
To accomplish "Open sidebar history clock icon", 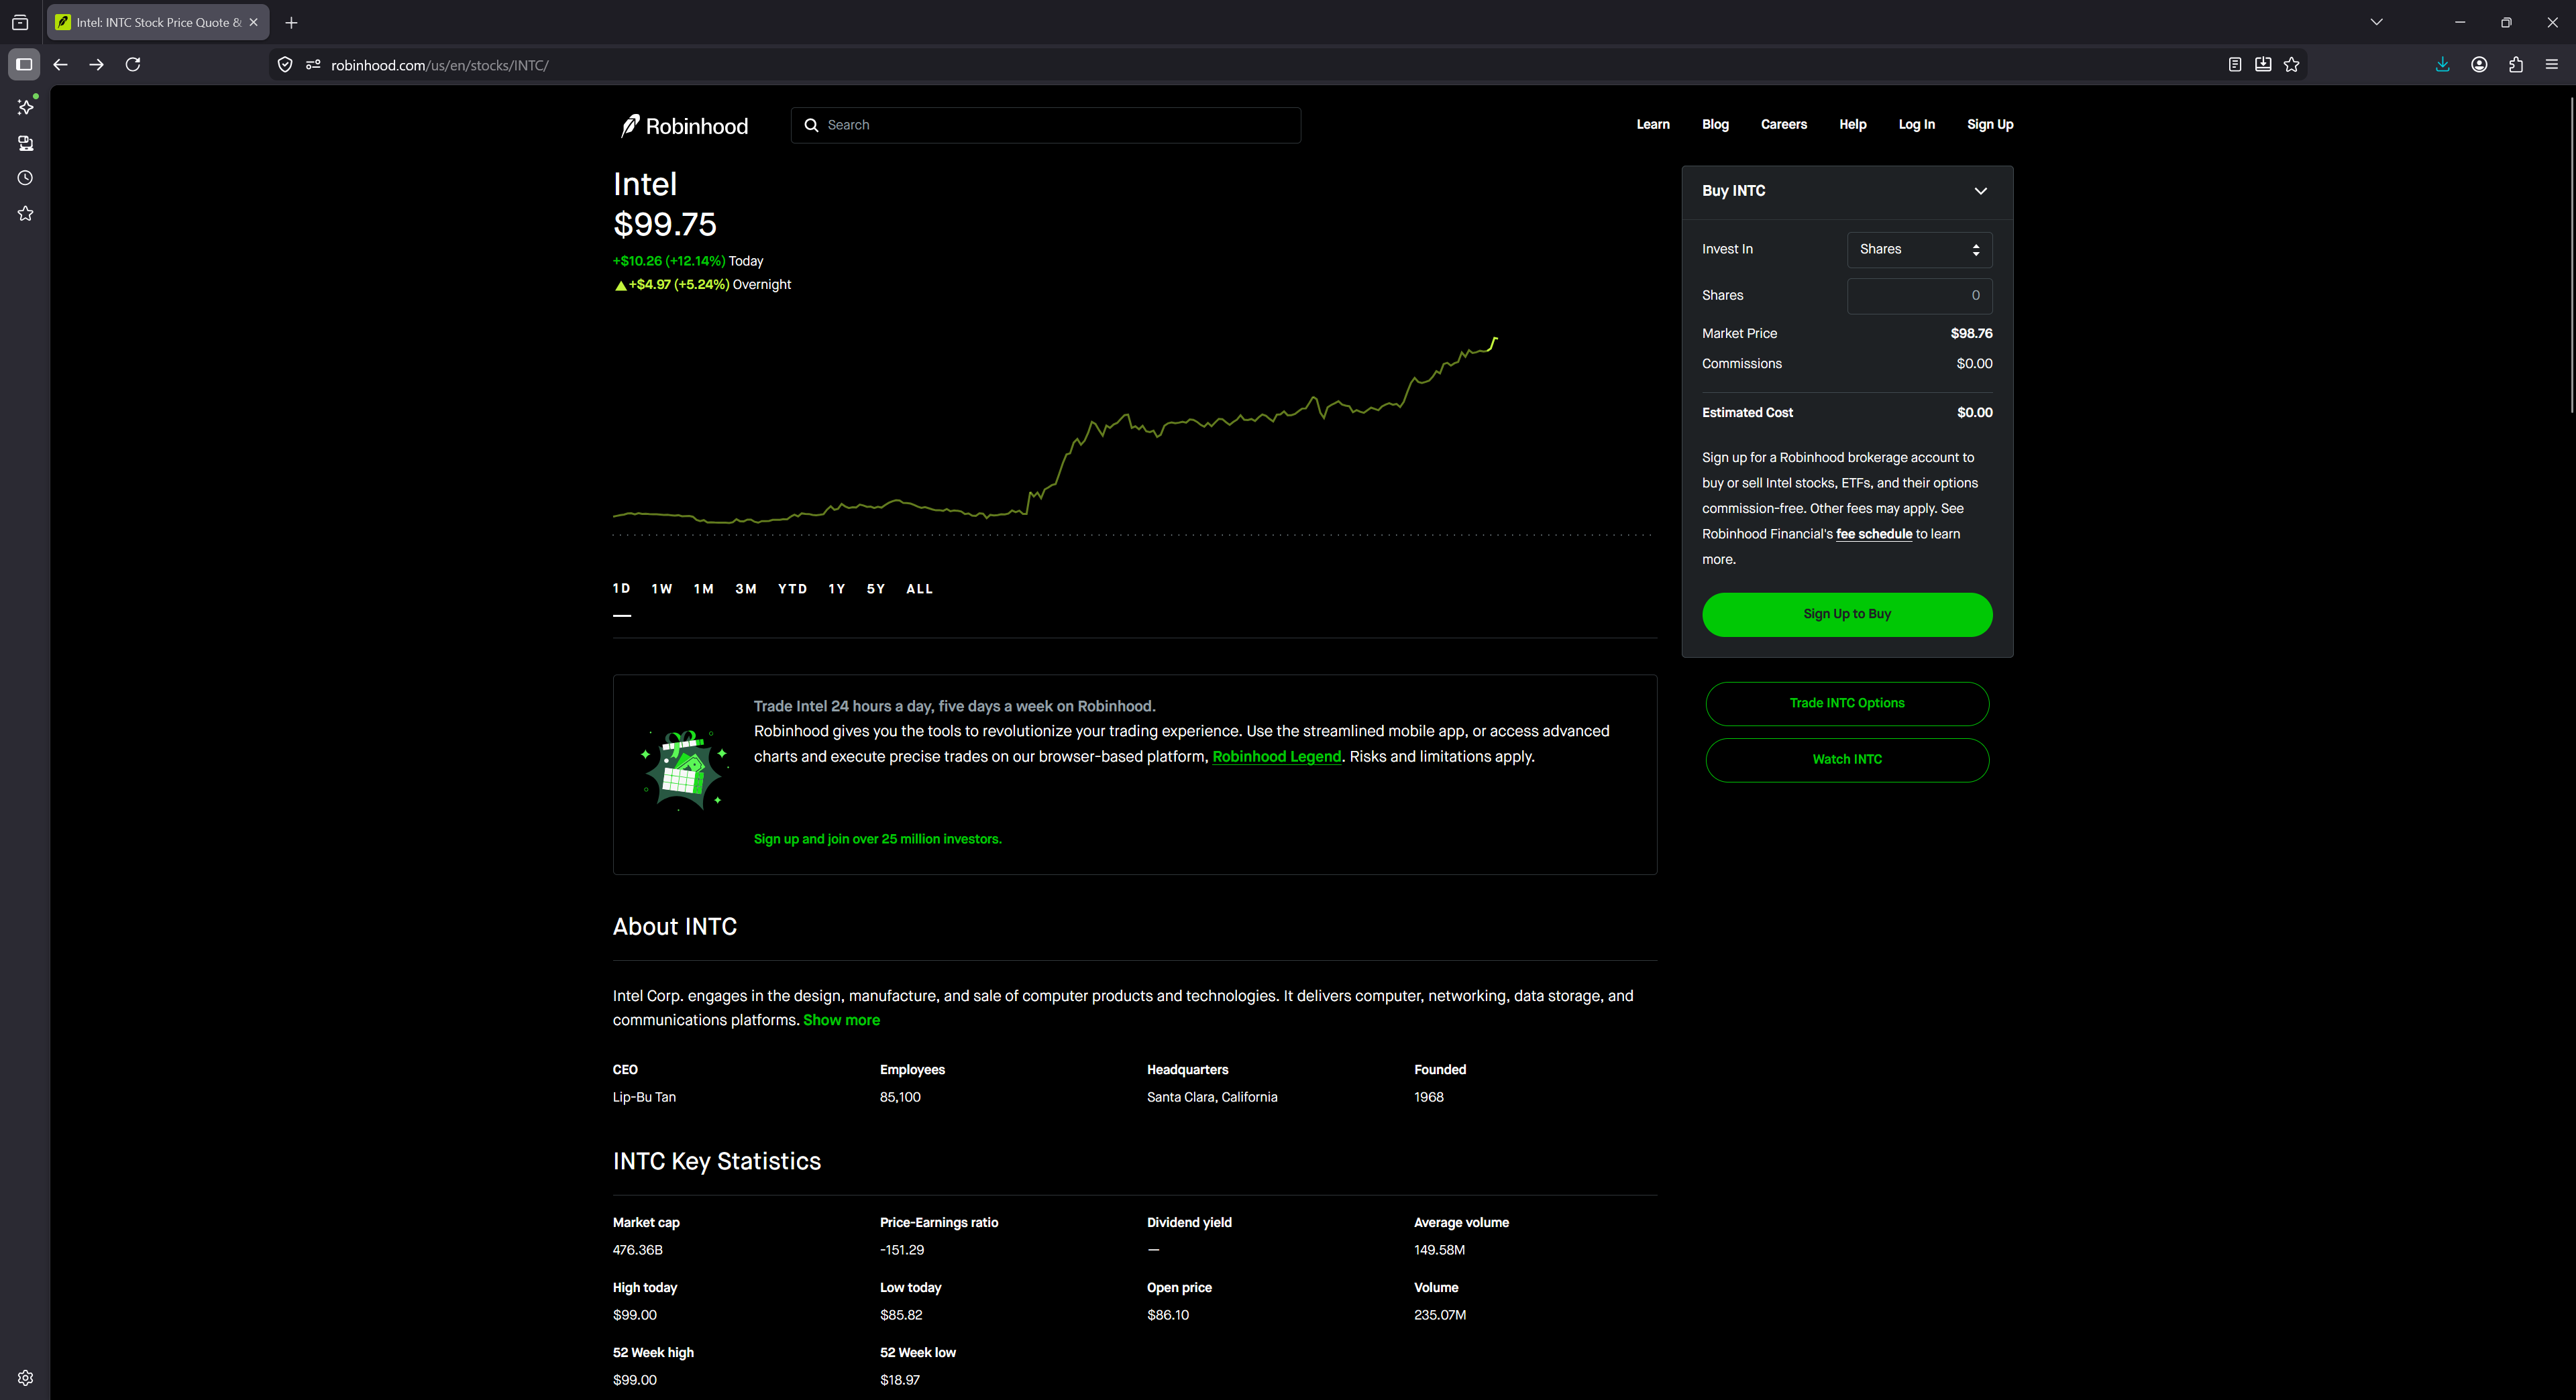I will (26, 178).
